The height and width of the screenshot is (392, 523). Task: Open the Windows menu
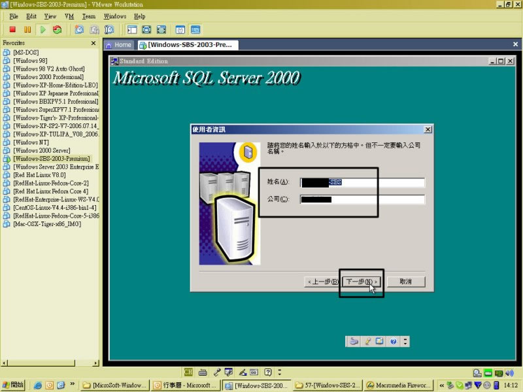click(x=115, y=16)
